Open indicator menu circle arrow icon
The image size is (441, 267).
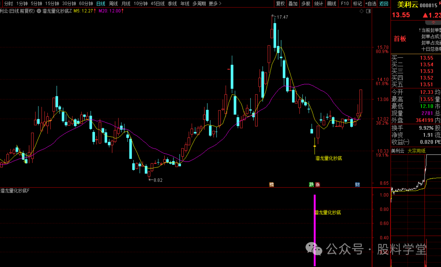point(39,11)
